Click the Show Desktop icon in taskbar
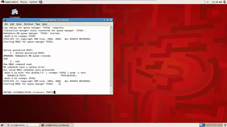Viewport: 227px width, 127px height. tap(2, 125)
